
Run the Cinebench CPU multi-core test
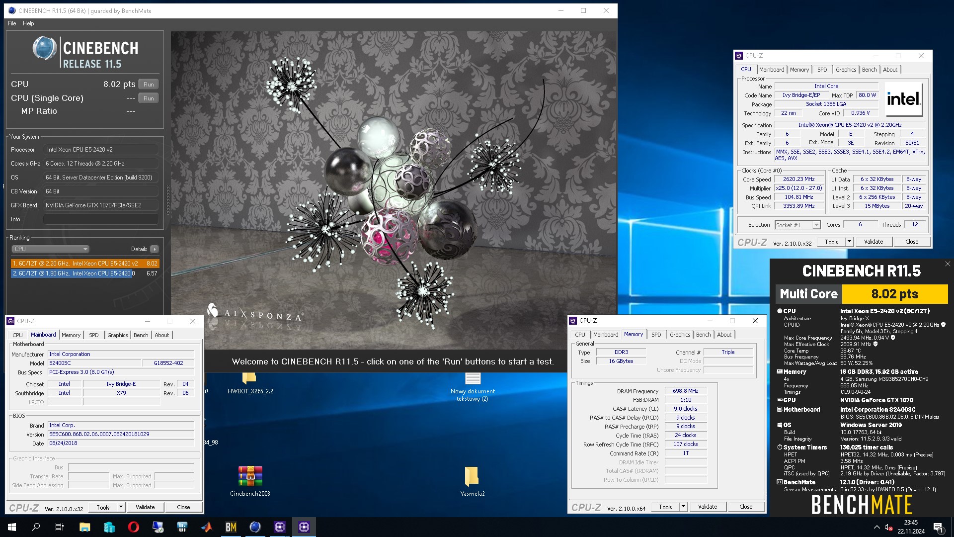(x=149, y=85)
